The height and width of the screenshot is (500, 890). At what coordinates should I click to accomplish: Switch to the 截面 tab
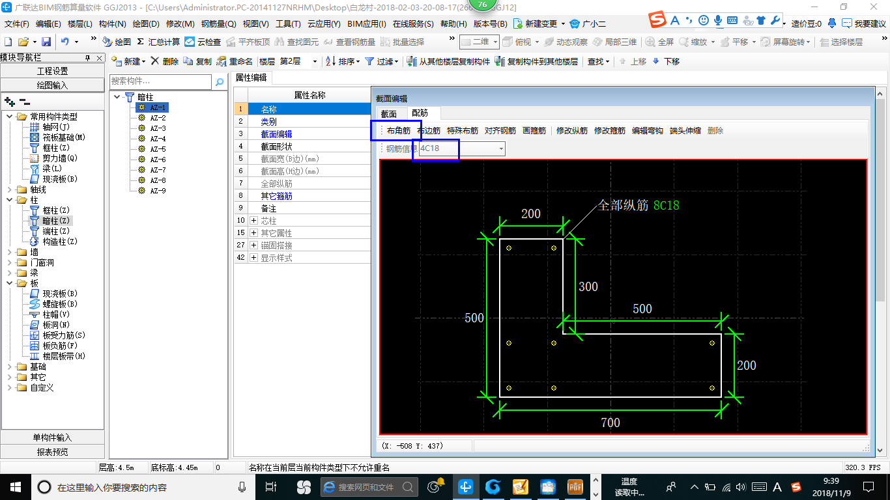coord(388,113)
